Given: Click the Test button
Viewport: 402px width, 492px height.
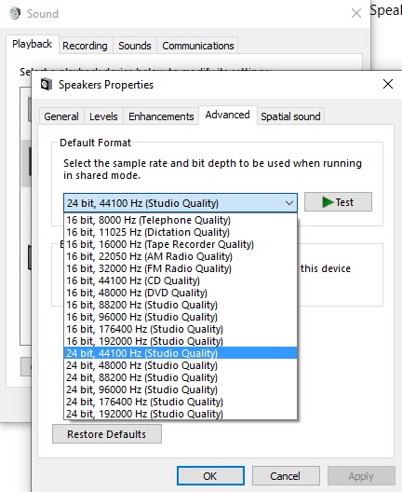Looking at the screenshot, I should 338,202.
